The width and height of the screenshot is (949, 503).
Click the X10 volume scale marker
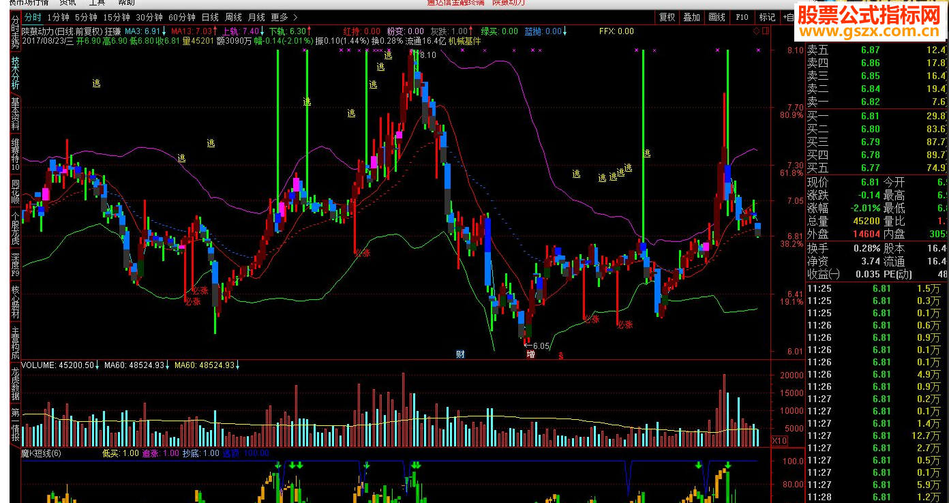[780, 441]
